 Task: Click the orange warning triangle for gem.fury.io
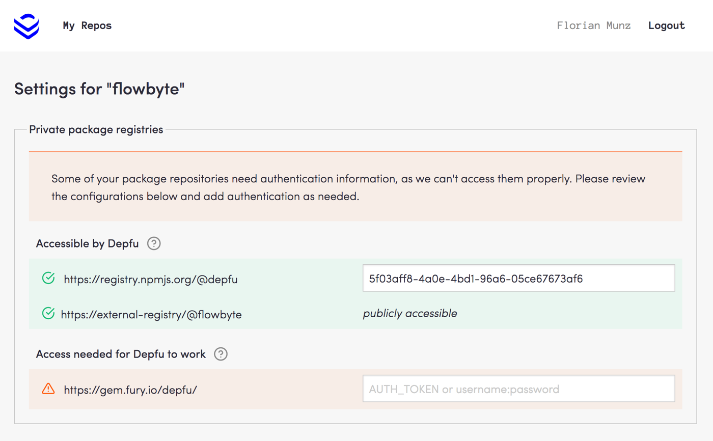[48, 389]
